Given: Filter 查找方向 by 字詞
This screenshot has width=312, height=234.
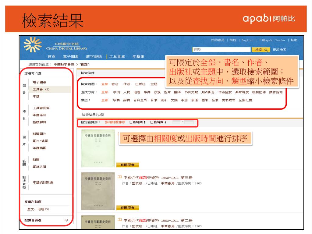Looking at the screenshot, I should tap(117, 92).
